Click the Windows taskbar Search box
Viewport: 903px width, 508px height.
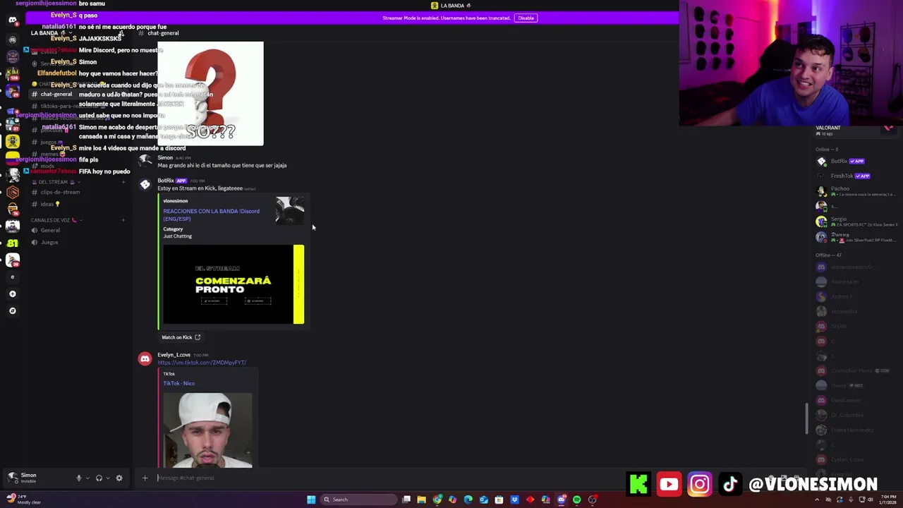[358, 500]
